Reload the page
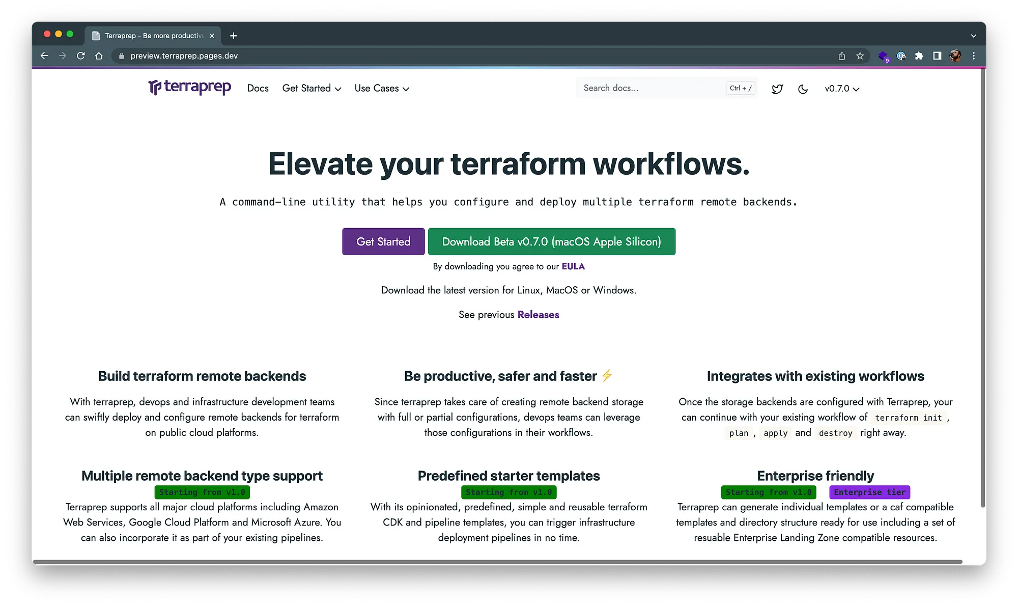Screen dimensions: 1018x607 coord(81,56)
